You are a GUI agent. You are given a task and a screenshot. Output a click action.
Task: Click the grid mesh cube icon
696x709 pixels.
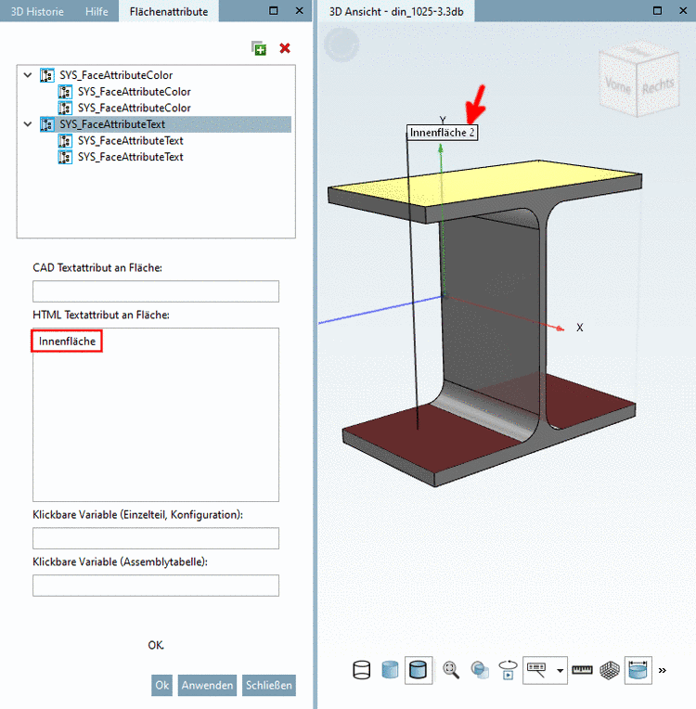610,670
